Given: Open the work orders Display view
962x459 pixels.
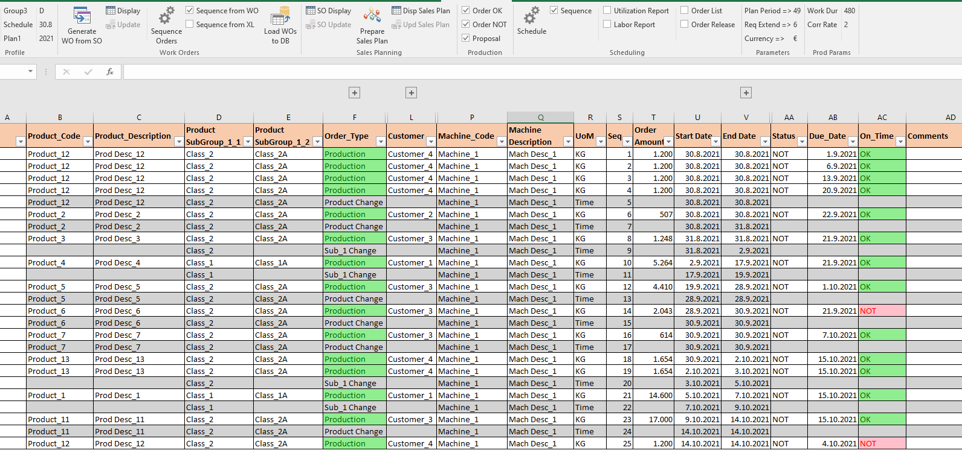Looking at the screenshot, I should 123,11.
